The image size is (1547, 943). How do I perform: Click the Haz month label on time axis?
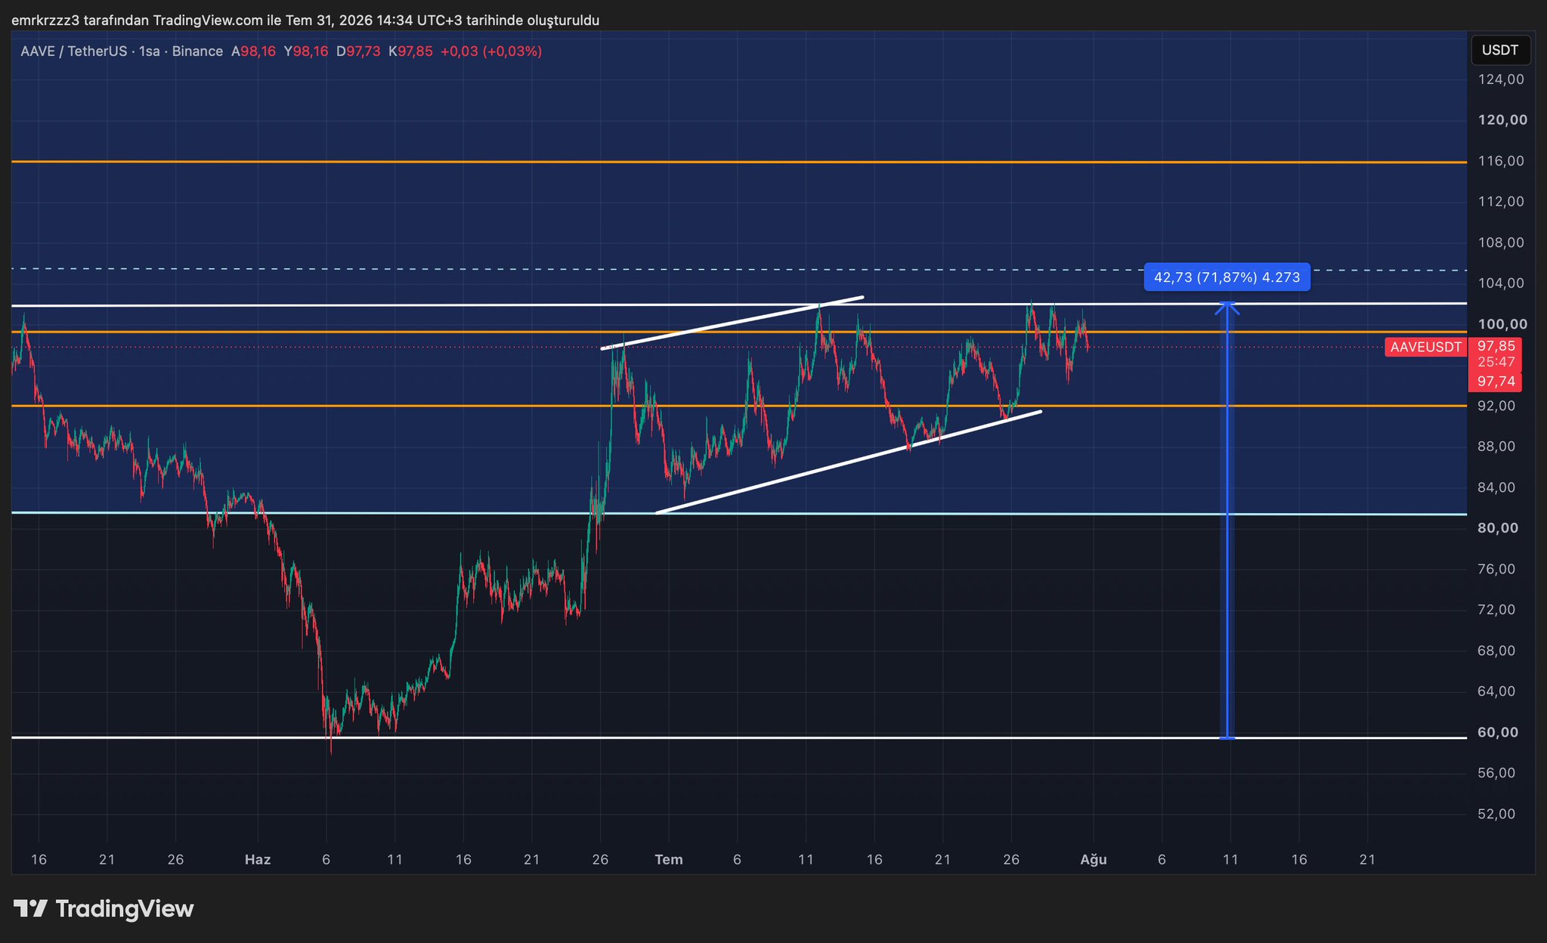[258, 860]
